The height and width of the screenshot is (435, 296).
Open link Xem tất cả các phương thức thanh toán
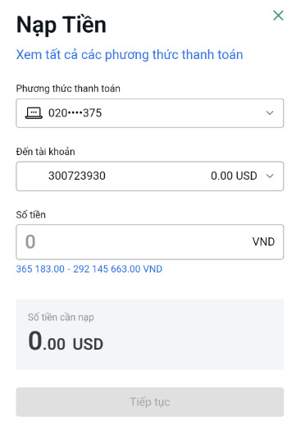pyautogui.click(x=130, y=55)
